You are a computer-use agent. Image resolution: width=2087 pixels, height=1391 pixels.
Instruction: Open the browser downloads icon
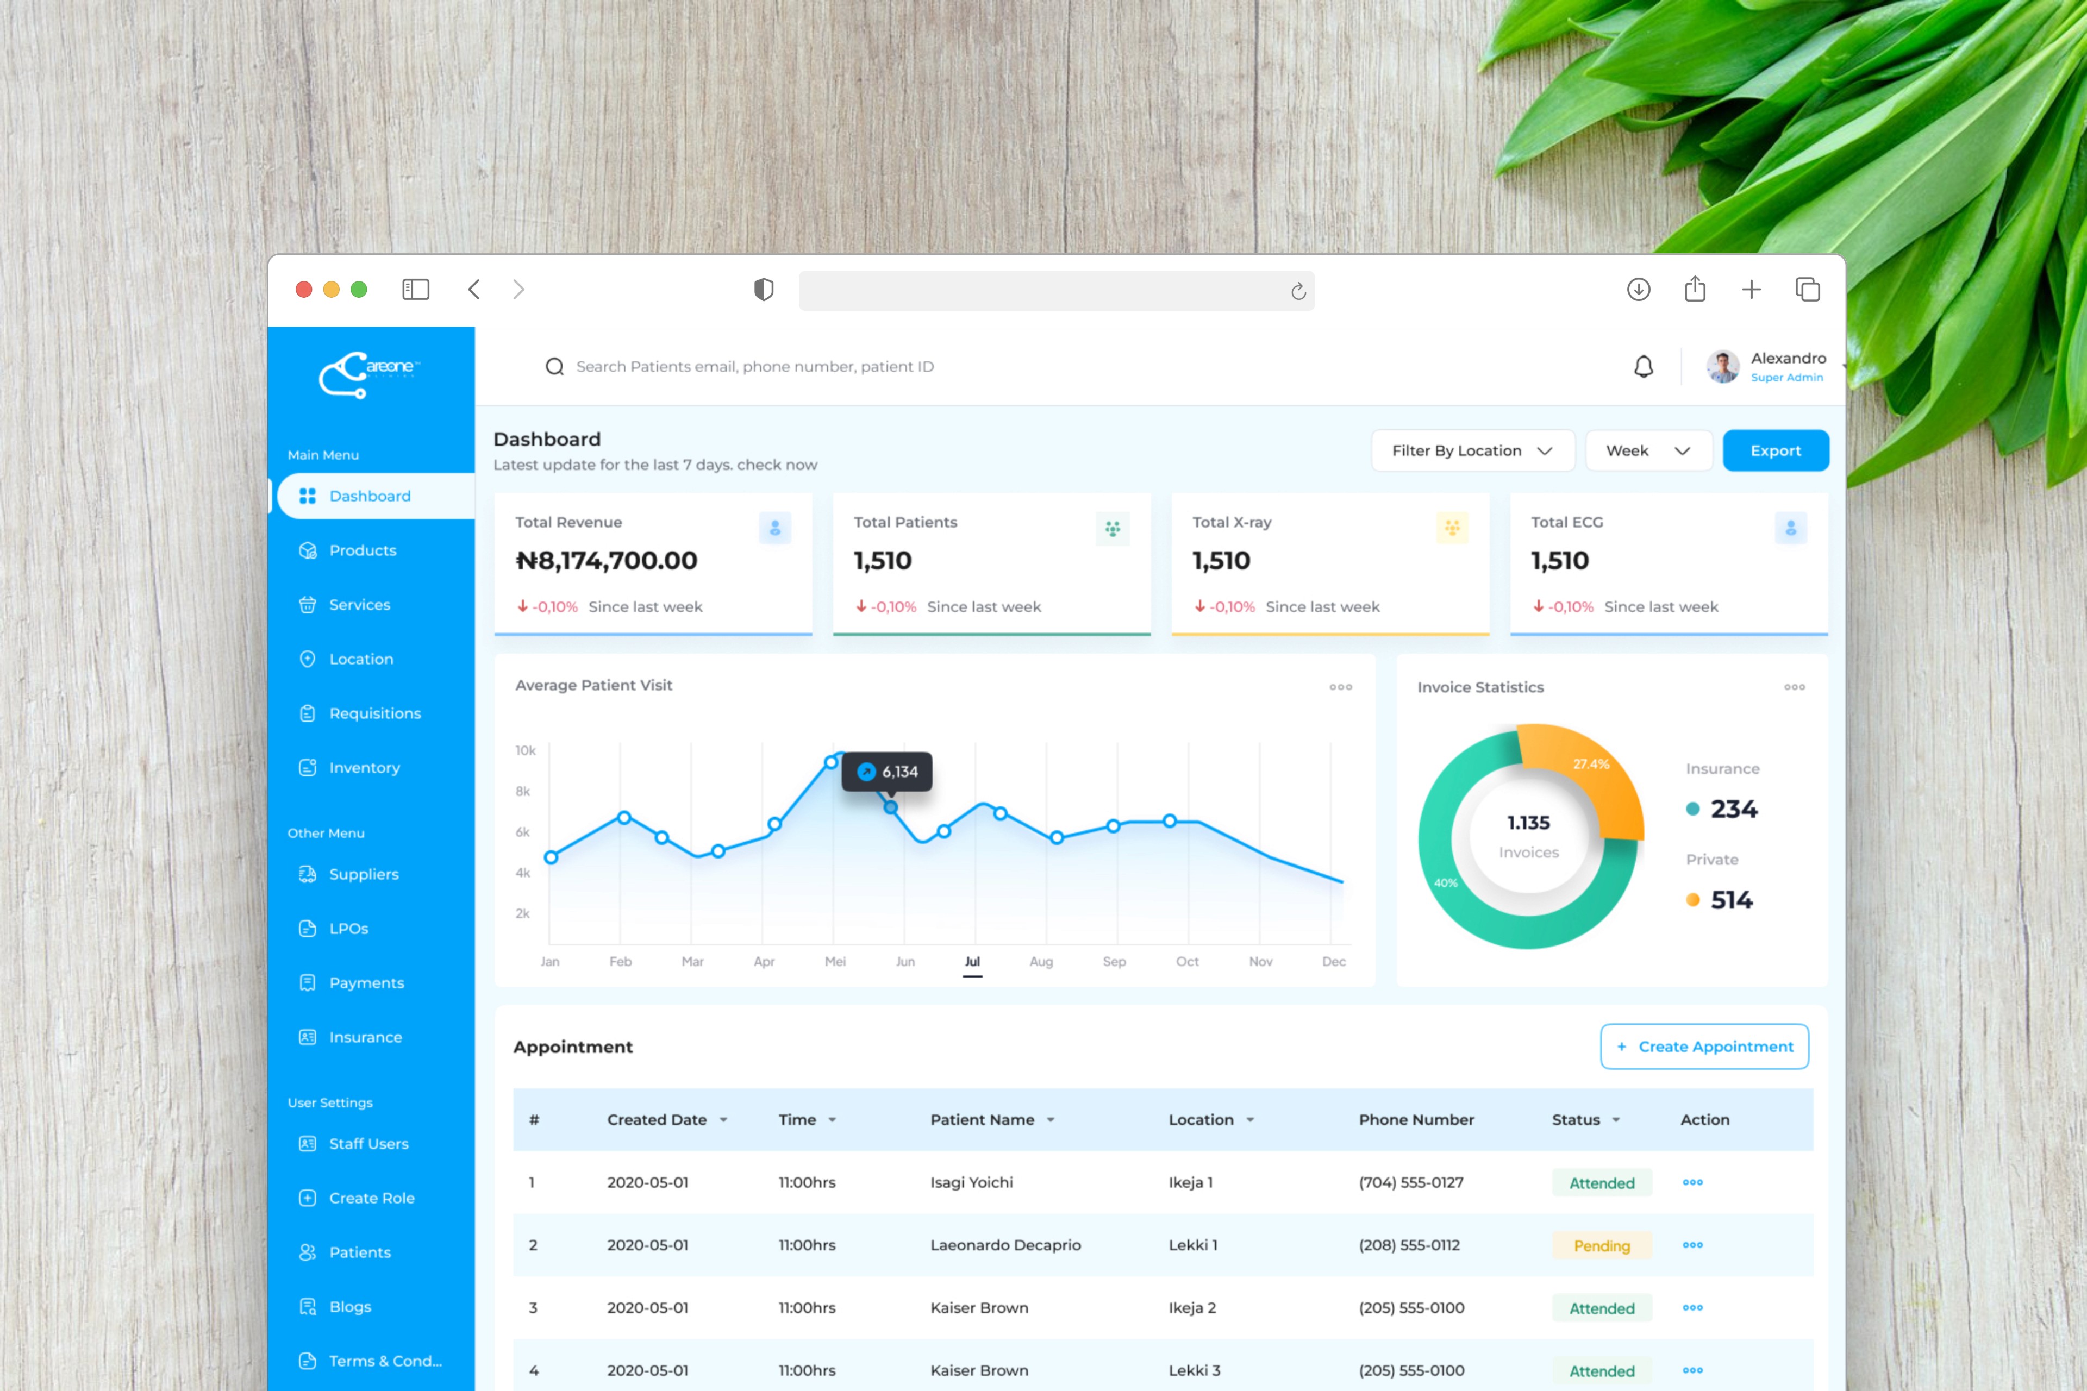tap(1638, 289)
